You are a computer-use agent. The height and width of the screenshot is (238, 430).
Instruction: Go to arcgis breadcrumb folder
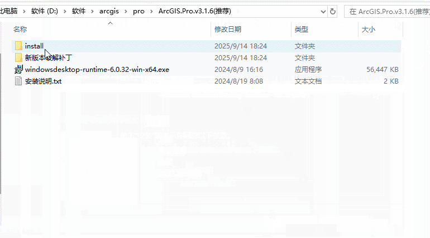(x=109, y=11)
